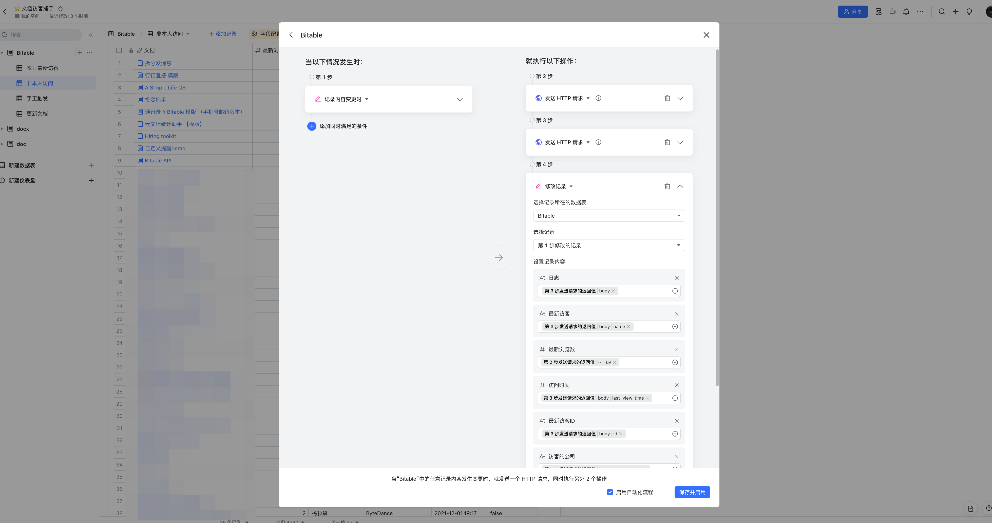Screen dimensions: 992x523
Task: Delete the step 3 HTTP request action
Action: point(667,142)
